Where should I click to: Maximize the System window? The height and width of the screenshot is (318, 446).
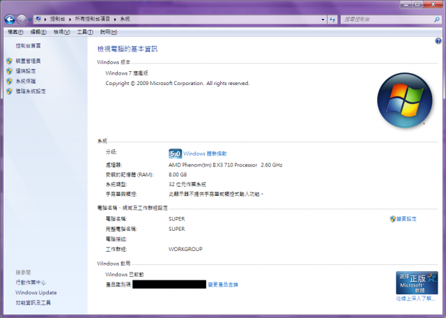417,4
